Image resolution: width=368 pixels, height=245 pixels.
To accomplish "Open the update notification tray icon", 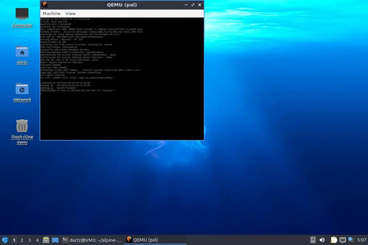I will (x=351, y=240).
